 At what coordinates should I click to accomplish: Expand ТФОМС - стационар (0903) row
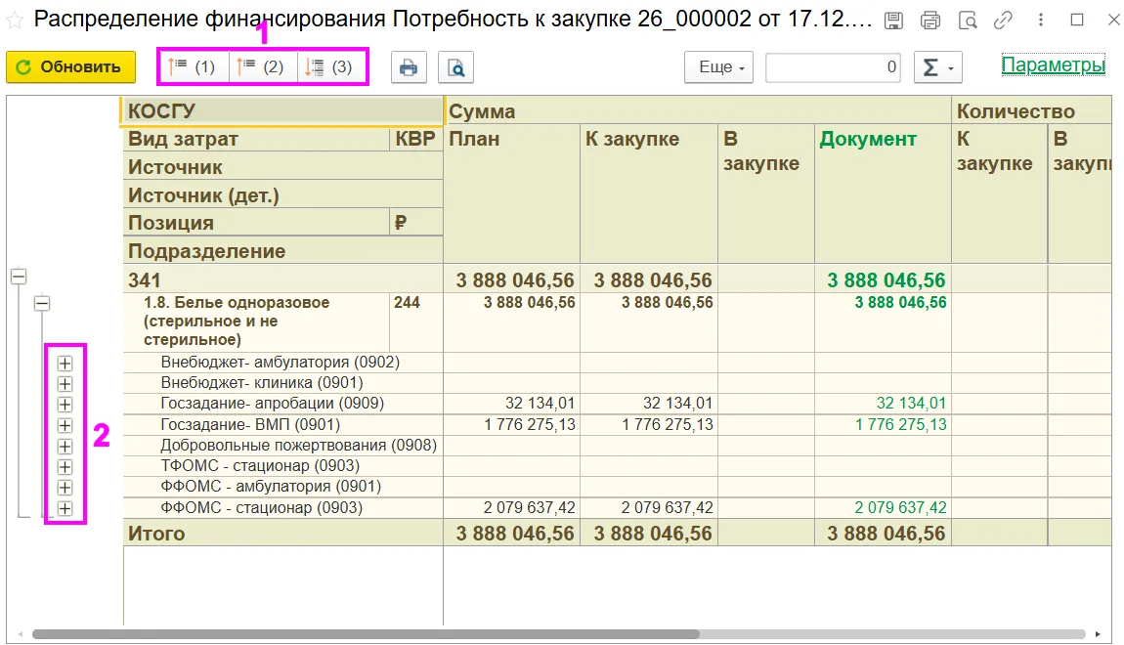point(65,467)
